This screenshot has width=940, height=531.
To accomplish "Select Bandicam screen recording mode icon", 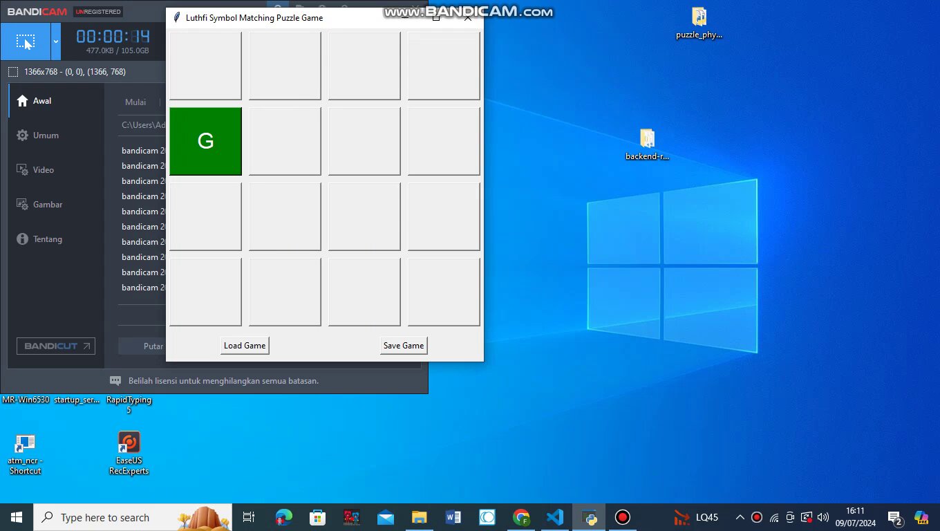I will 25,42.
